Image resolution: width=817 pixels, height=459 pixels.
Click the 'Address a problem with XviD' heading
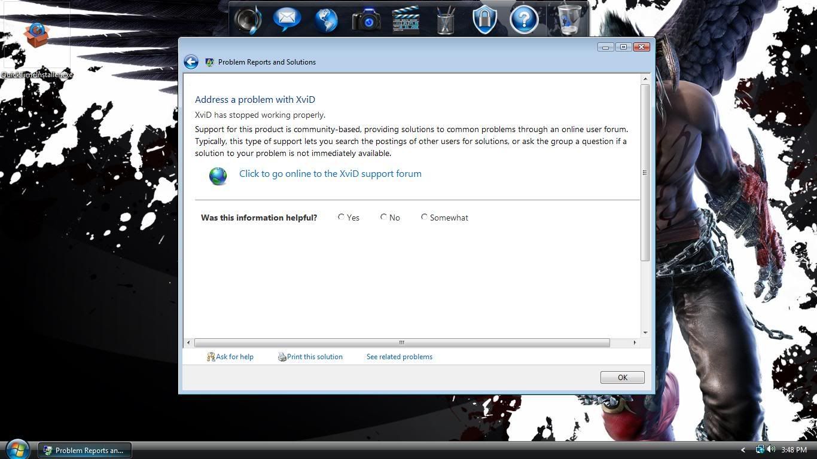(255, 100)
